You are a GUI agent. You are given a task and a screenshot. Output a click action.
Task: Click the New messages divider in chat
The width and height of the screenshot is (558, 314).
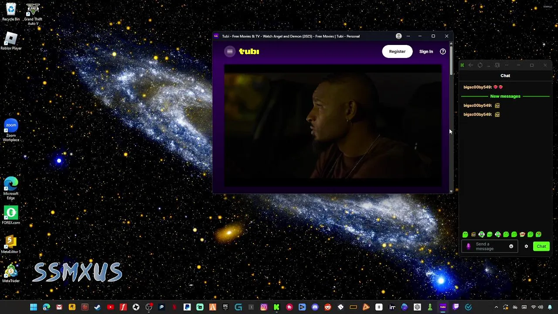coord(505,96)
